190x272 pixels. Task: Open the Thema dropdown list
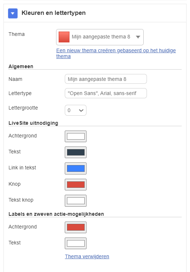point(100,37)
